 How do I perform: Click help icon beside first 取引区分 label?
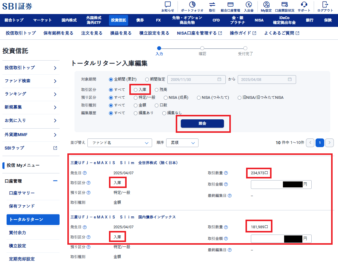click(x=89, y=183)
